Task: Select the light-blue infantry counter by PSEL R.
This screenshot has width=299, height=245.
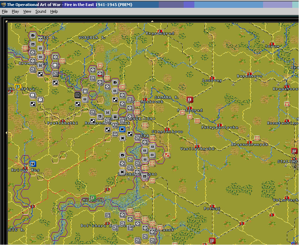Action: click(40, 40)
